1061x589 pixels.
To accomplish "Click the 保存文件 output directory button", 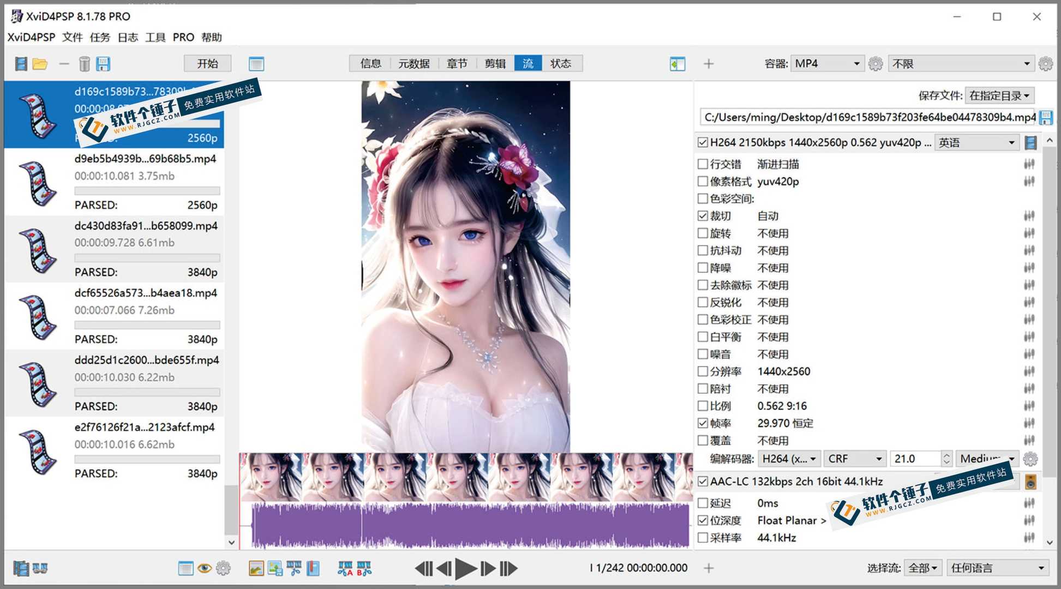I will coord(1000,95).
